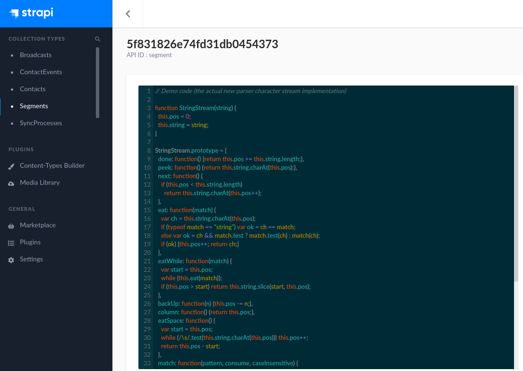
Task: Click 'var ch = this.string.charAt(this.pos);' line
Action: tap(208, 218)
